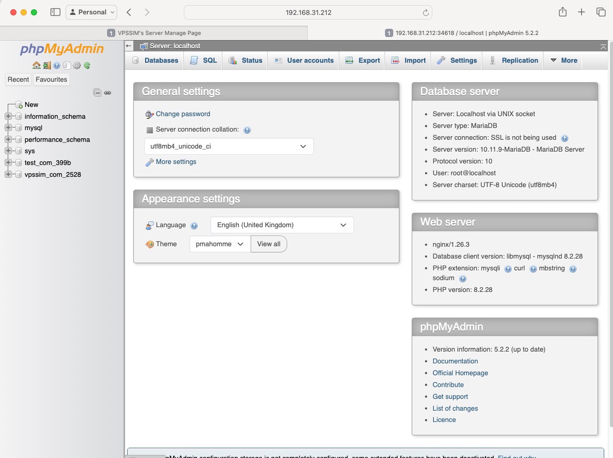
Task: Open Documentation link
Action: 455,361
